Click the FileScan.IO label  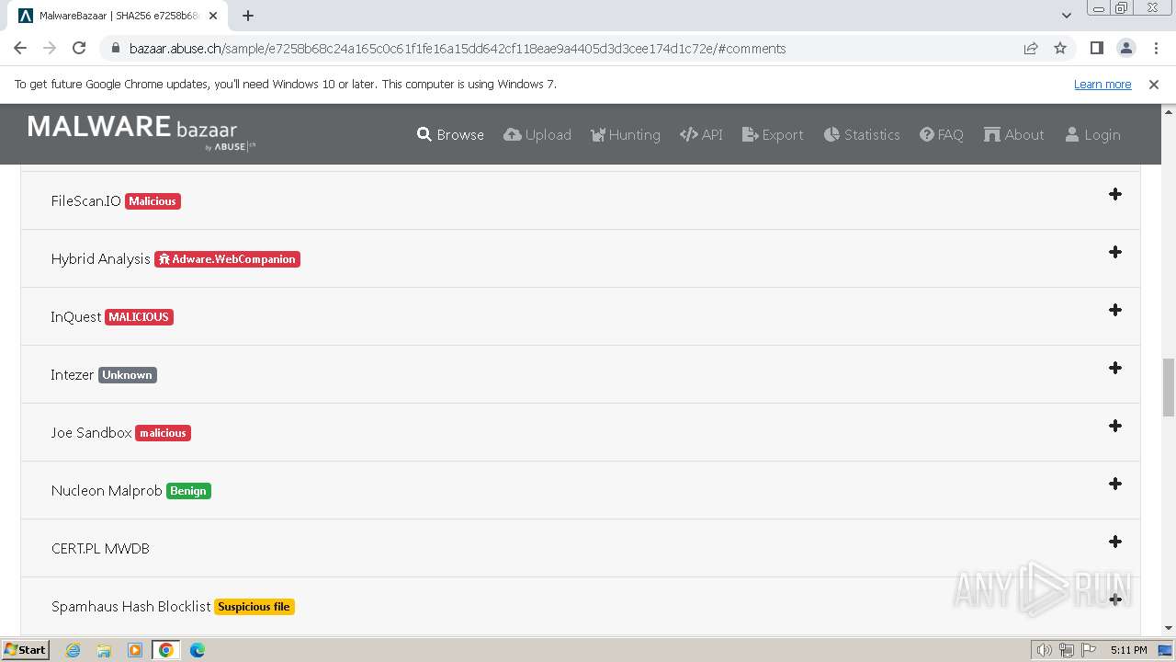coord(86,201)
